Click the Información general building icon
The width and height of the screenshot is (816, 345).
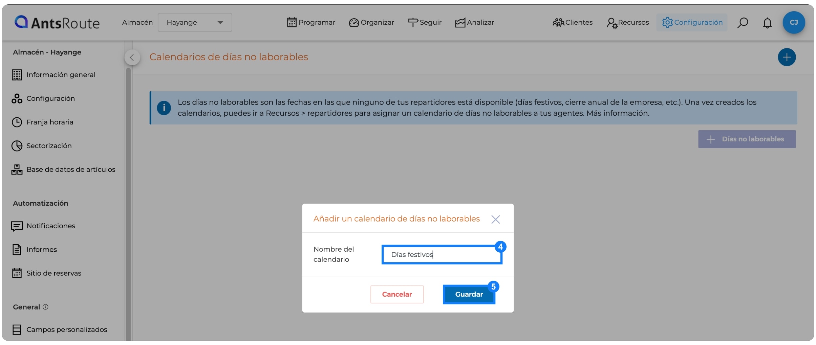[x=17, y=75]
